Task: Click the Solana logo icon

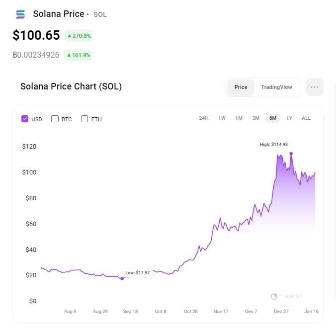Action: coord(20,14)
